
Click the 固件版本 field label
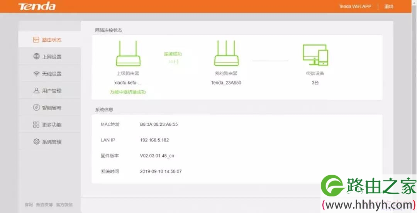pos(110,156)
